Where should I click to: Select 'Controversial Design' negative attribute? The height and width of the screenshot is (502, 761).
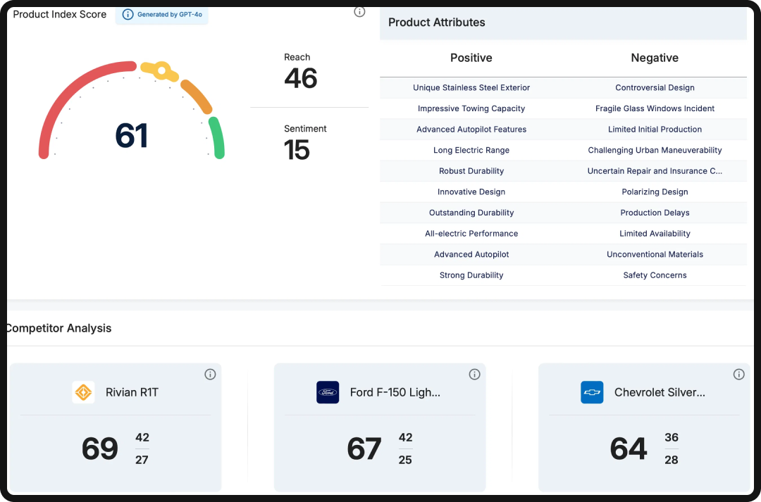[x=655, y=87]
